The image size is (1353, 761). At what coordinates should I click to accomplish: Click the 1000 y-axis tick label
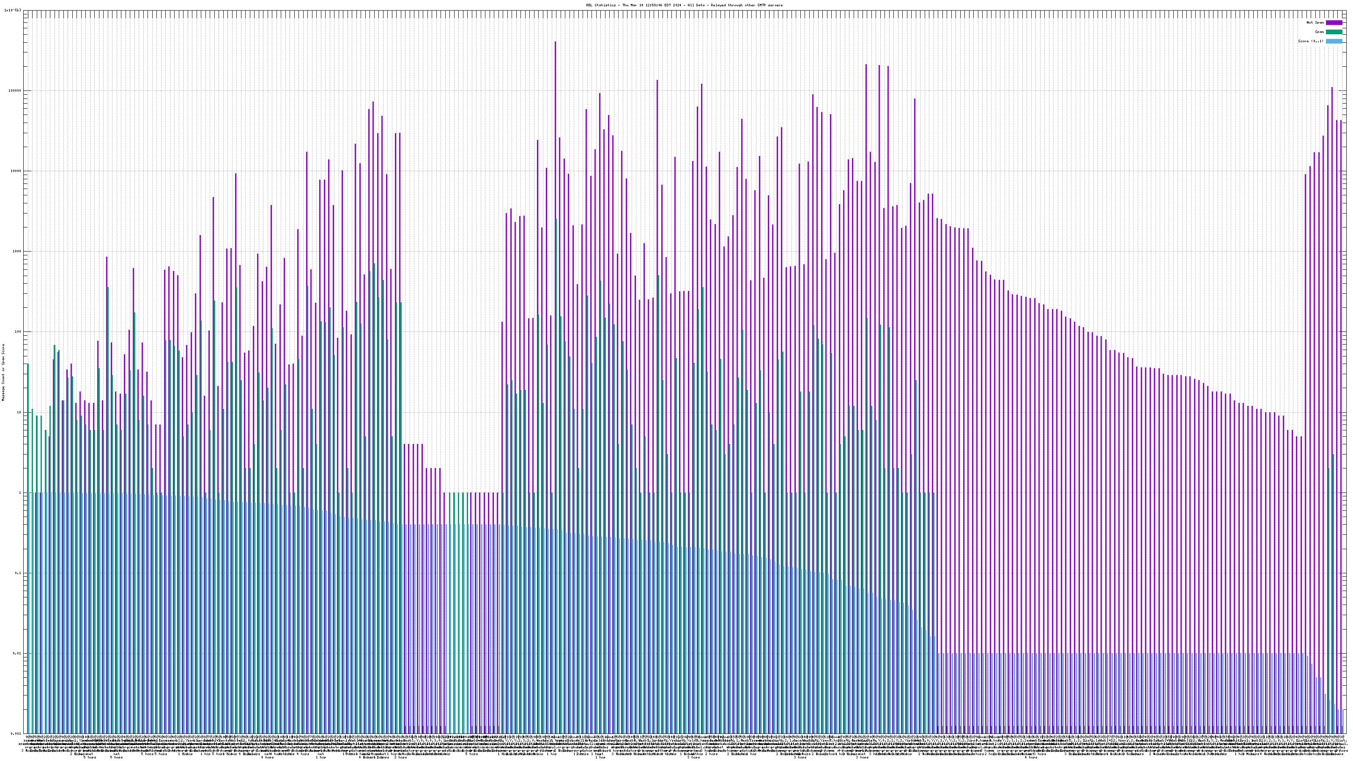click(x=17, y=251)
